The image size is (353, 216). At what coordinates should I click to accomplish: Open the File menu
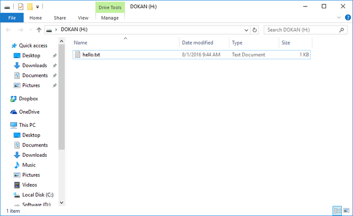pyautogui.click(x=12, y=18)
